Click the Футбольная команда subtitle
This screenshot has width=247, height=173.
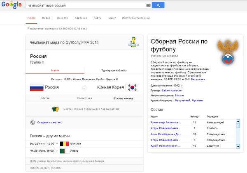click(164, 56)
